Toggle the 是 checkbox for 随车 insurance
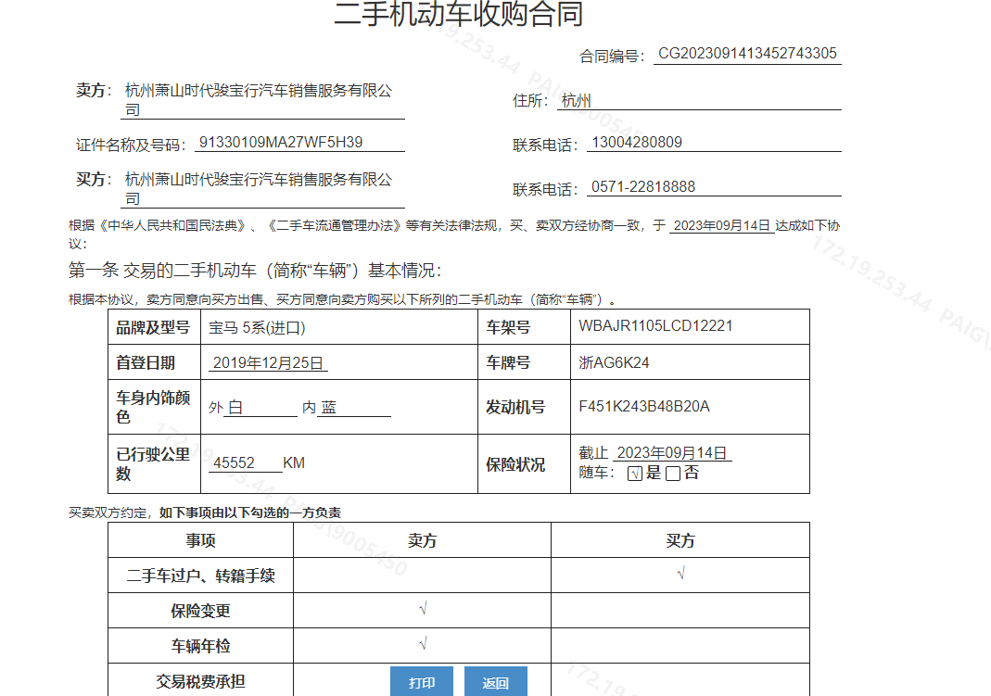 tap(635, 474)
